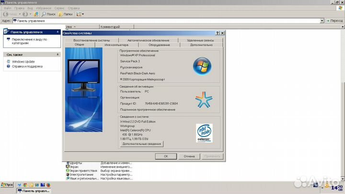Open the Файл menu
Screen dimensions: 345x194
pos(7,8)
